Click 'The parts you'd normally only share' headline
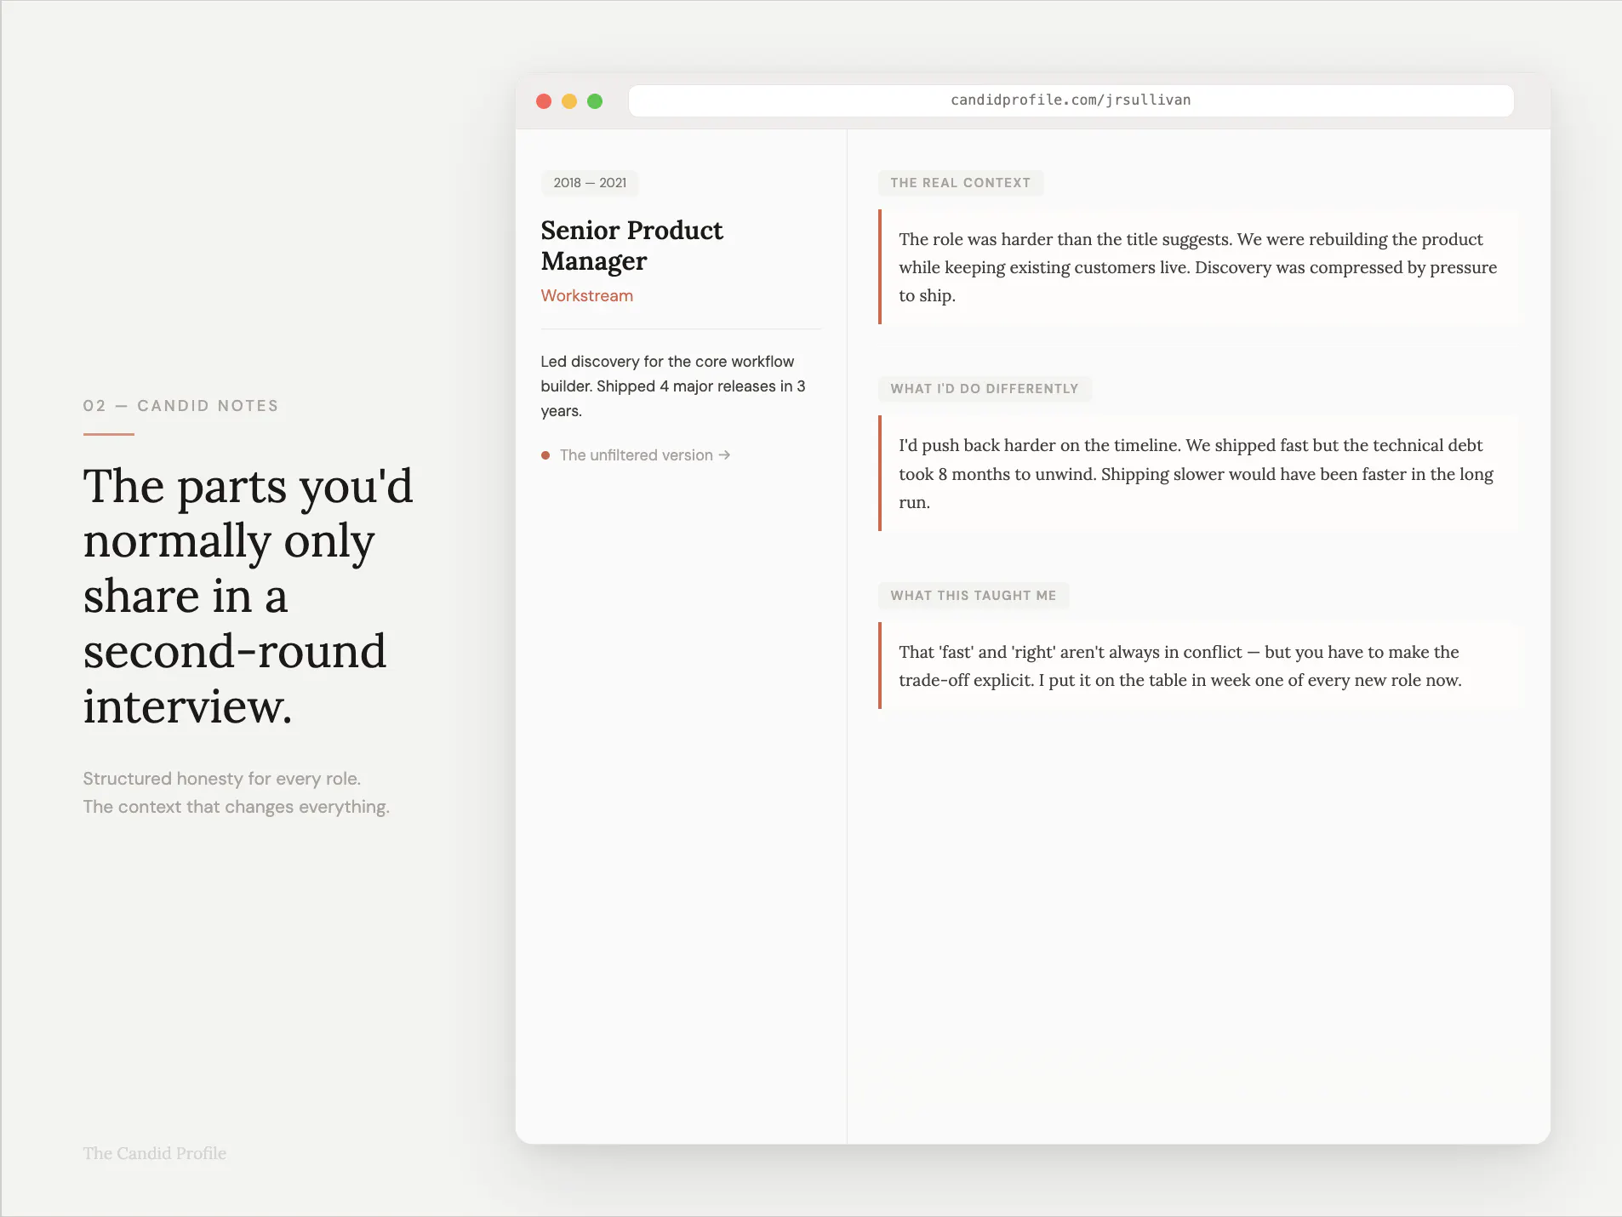 [248, 596]
